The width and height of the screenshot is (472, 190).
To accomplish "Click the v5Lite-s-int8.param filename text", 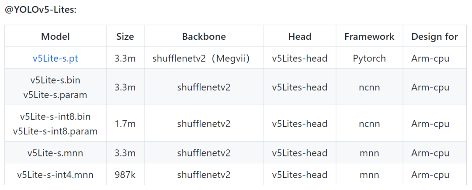I will point(55,131).
